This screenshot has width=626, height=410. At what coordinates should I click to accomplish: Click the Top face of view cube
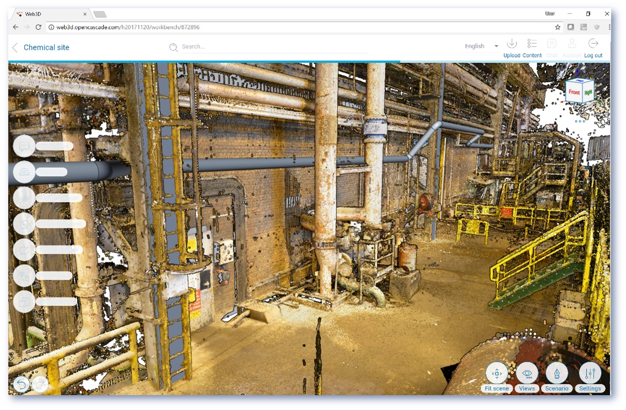(x=580, y=79)
